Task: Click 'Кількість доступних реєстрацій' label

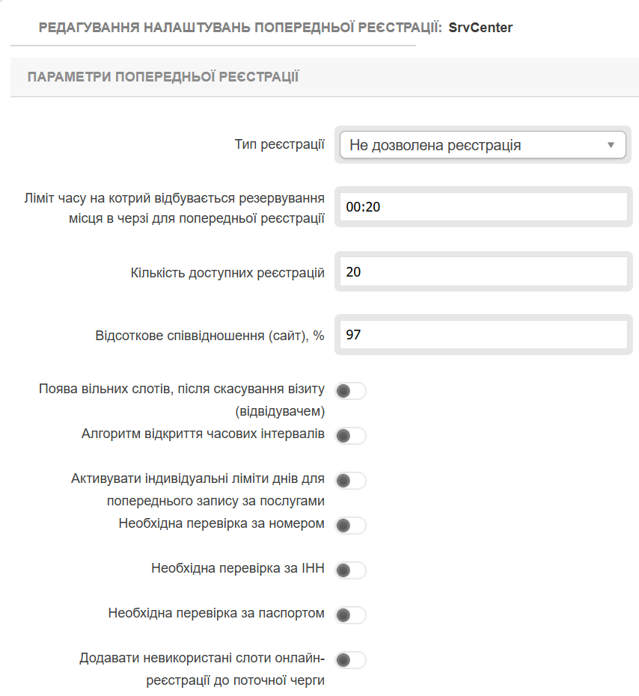Action: 227,273
